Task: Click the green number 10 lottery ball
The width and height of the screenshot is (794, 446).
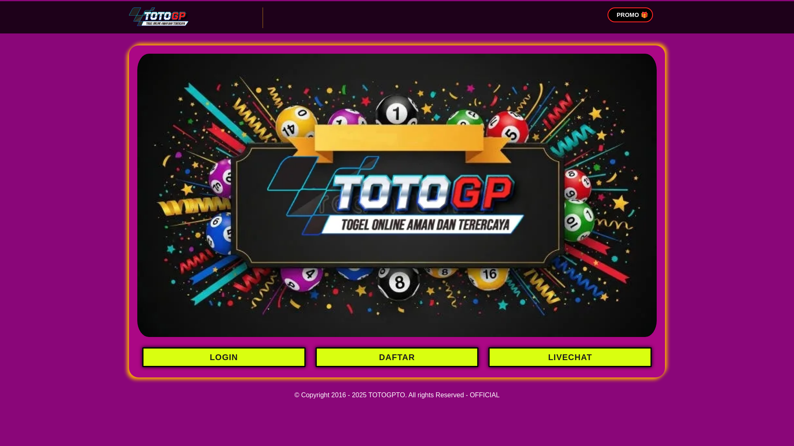Action: click(576, 220)
